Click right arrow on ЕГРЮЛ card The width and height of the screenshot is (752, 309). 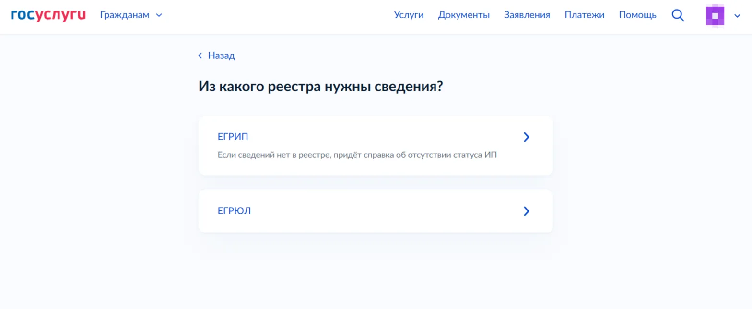526,211
